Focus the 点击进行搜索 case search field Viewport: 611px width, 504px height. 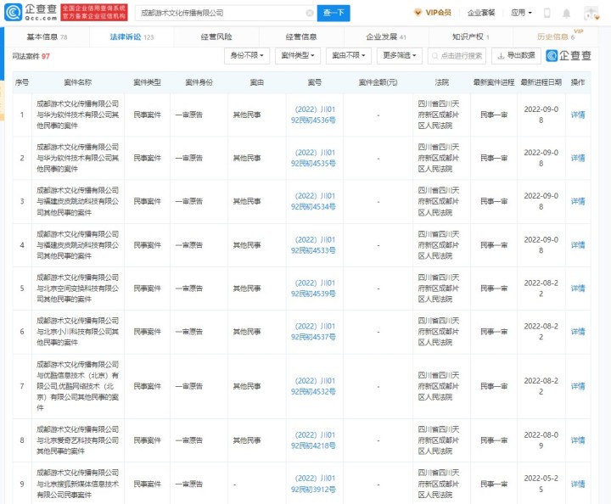pyautogui.click(x=457, y=56)
